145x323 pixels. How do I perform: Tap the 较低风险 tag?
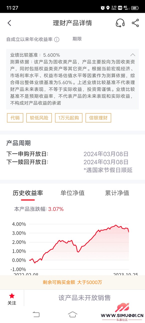39,118
